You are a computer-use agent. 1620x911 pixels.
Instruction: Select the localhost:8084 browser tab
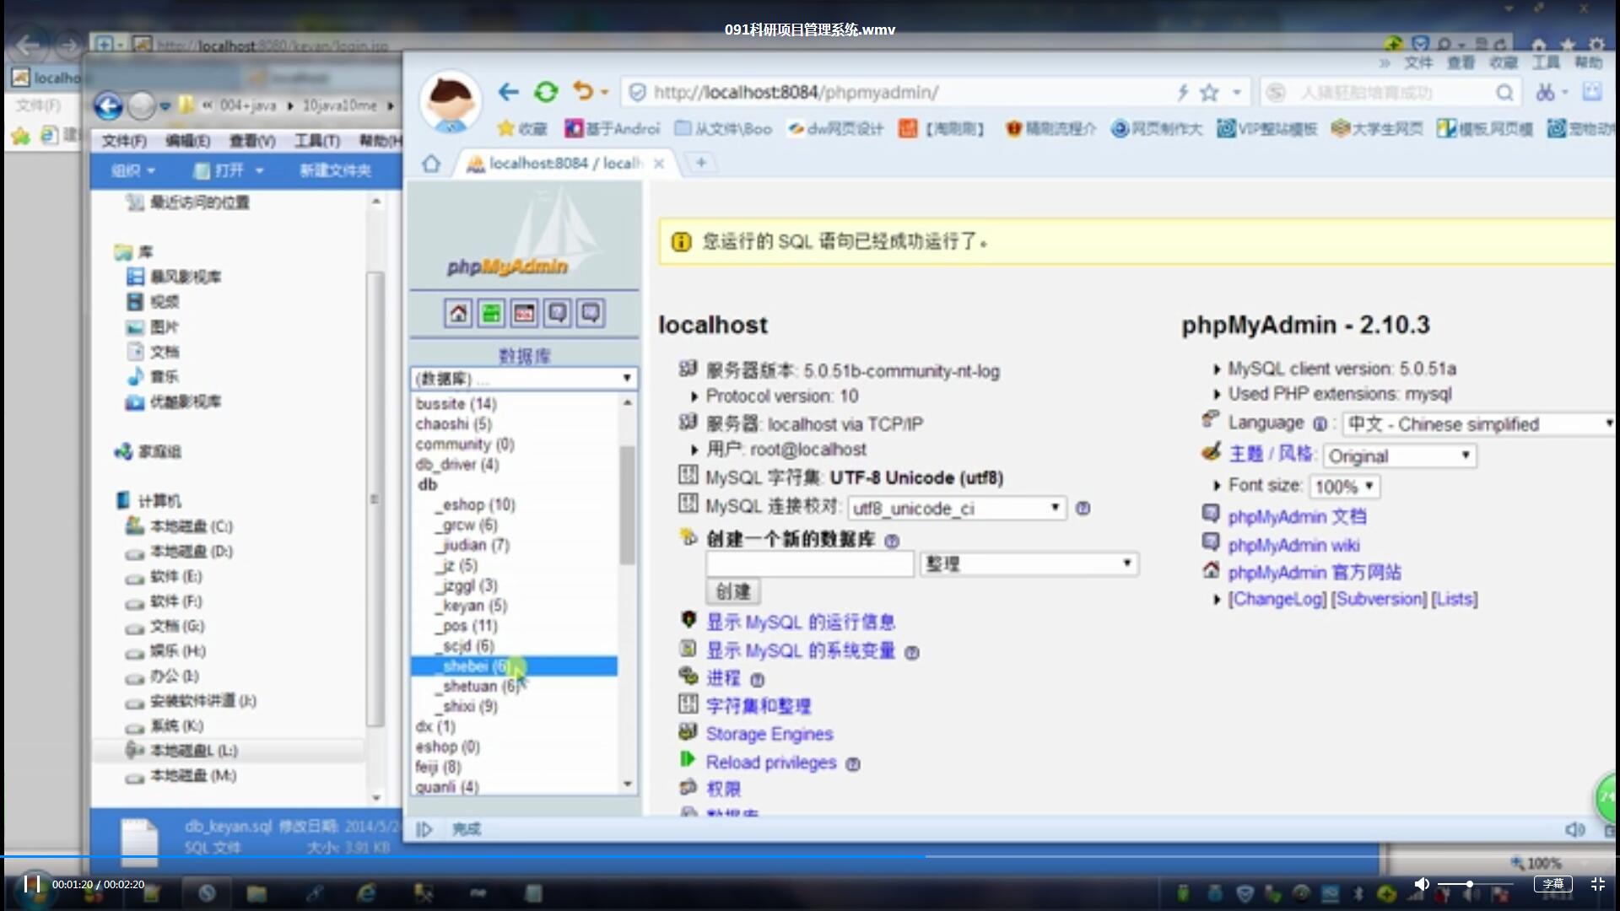tap(565, 163)
